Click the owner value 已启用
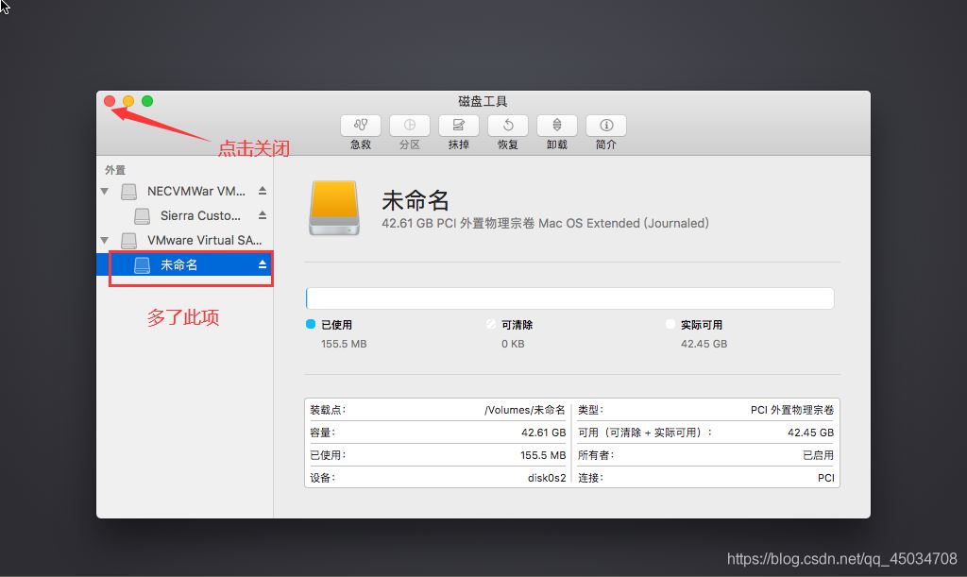 click(x=819, y=455)
